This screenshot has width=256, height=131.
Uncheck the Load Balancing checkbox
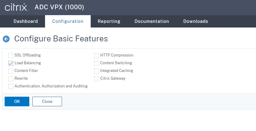11,63
